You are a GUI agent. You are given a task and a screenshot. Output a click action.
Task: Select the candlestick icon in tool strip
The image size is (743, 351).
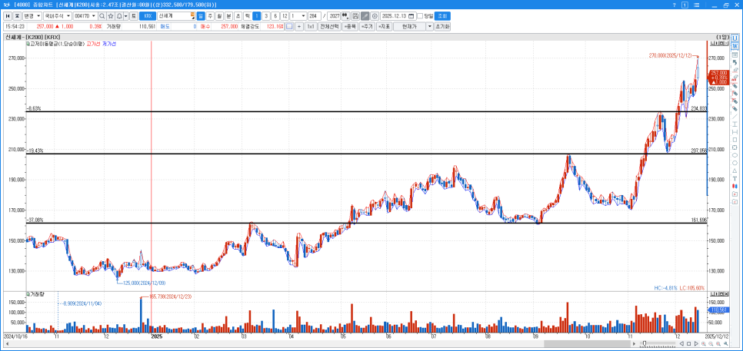tap(735, 187)
